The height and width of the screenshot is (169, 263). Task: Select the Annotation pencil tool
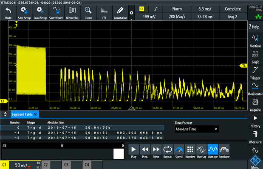pos(120,13)
